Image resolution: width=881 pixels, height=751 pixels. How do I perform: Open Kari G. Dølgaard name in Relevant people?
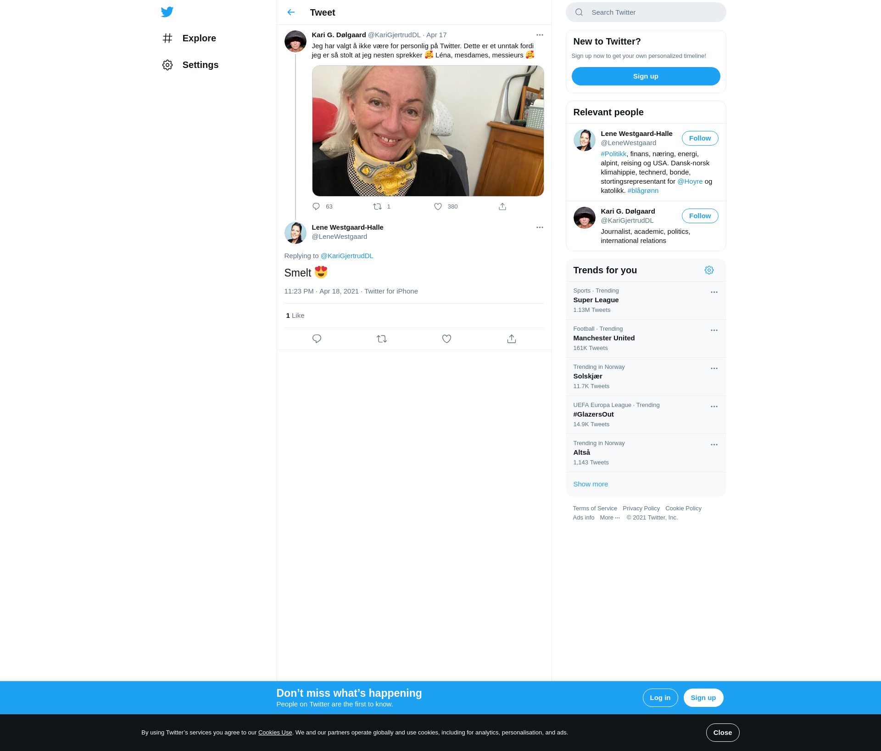(x=628, y=211)
